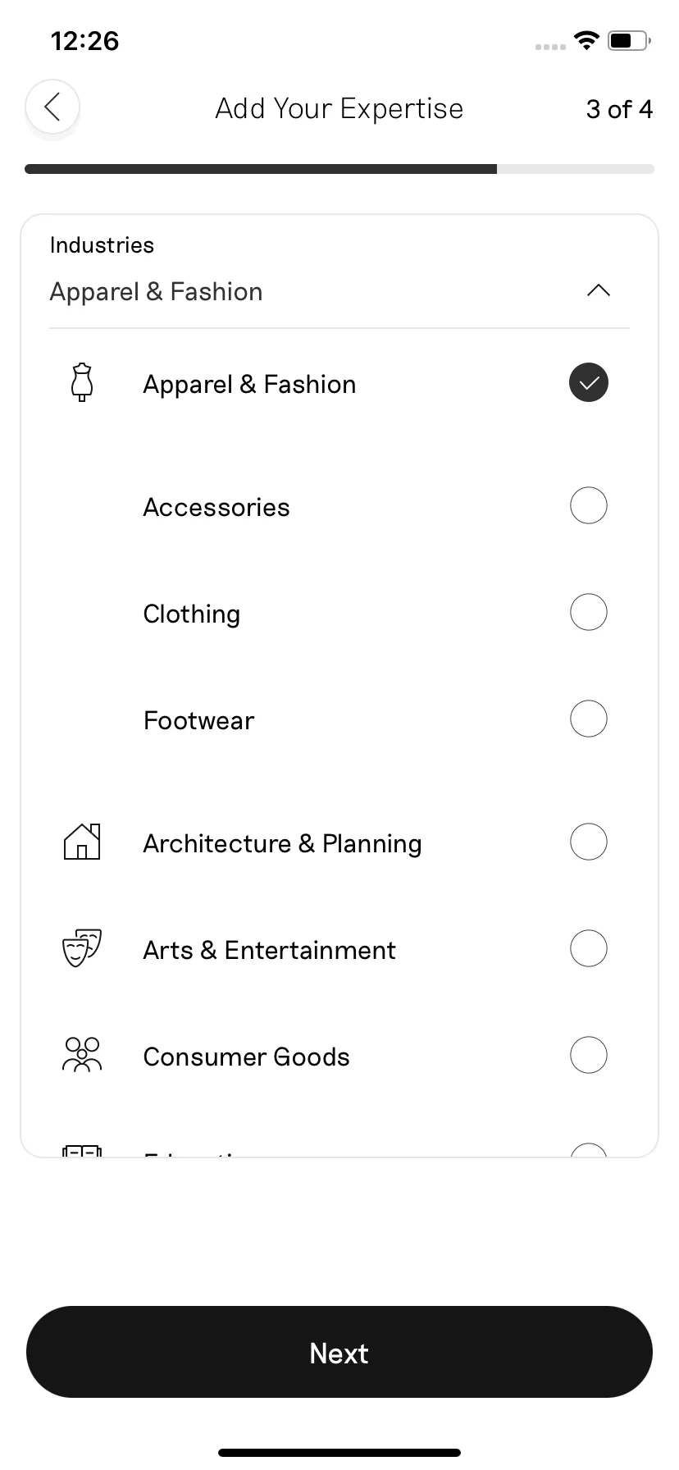Select the Footwear radio circle
679x1470 pixels.
tap(589, 719)
